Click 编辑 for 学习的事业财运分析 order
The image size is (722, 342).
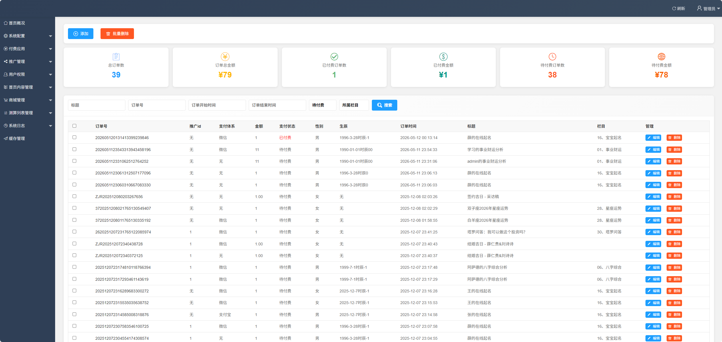pos(653,150)
